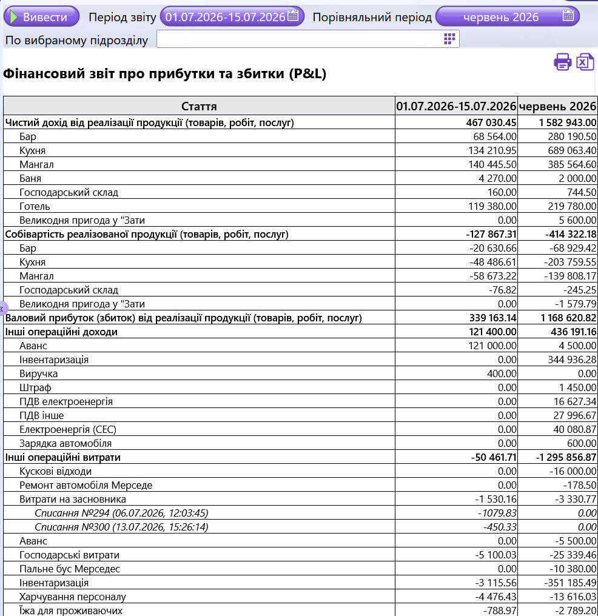Select row Собівартість реалізованої продукції

(300, 234)
